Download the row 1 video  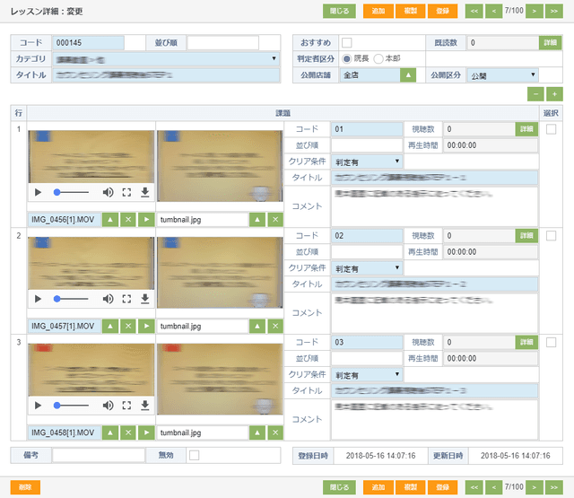(x=145, y=192)
